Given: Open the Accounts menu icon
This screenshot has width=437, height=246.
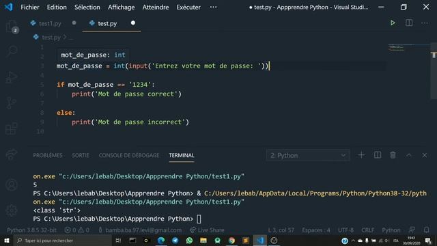Looking at the screenshot, I should point(12,185).
